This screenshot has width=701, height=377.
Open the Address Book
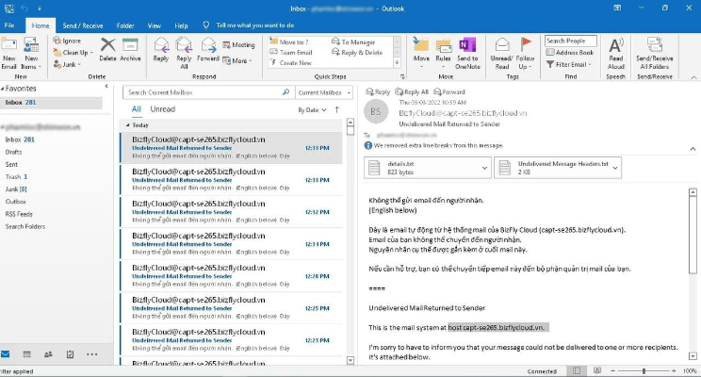570,53
